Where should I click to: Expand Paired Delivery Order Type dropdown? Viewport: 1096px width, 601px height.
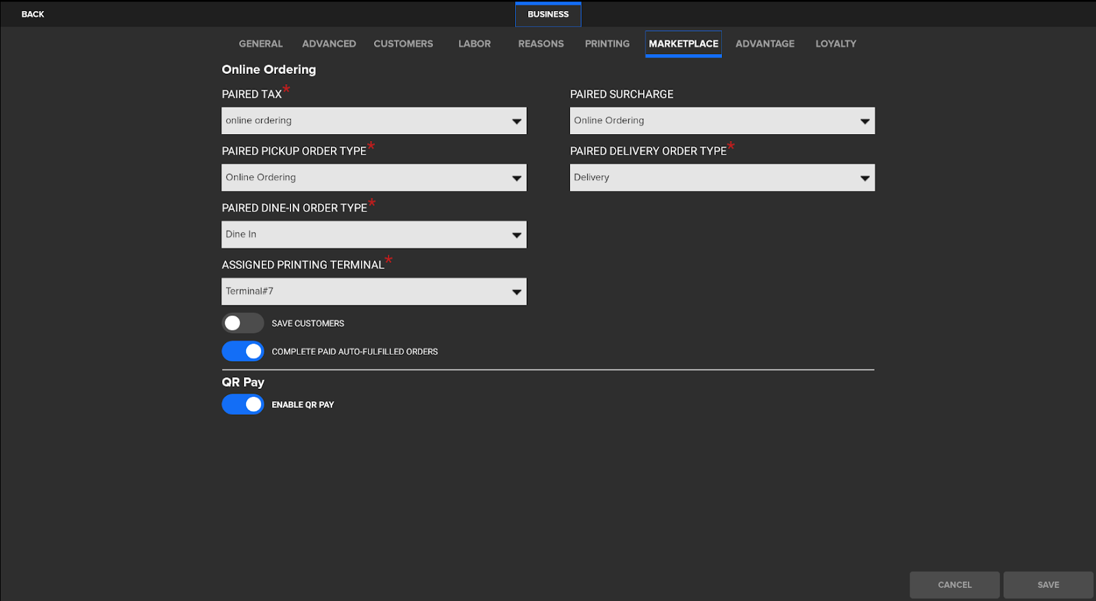pos(722,177)
